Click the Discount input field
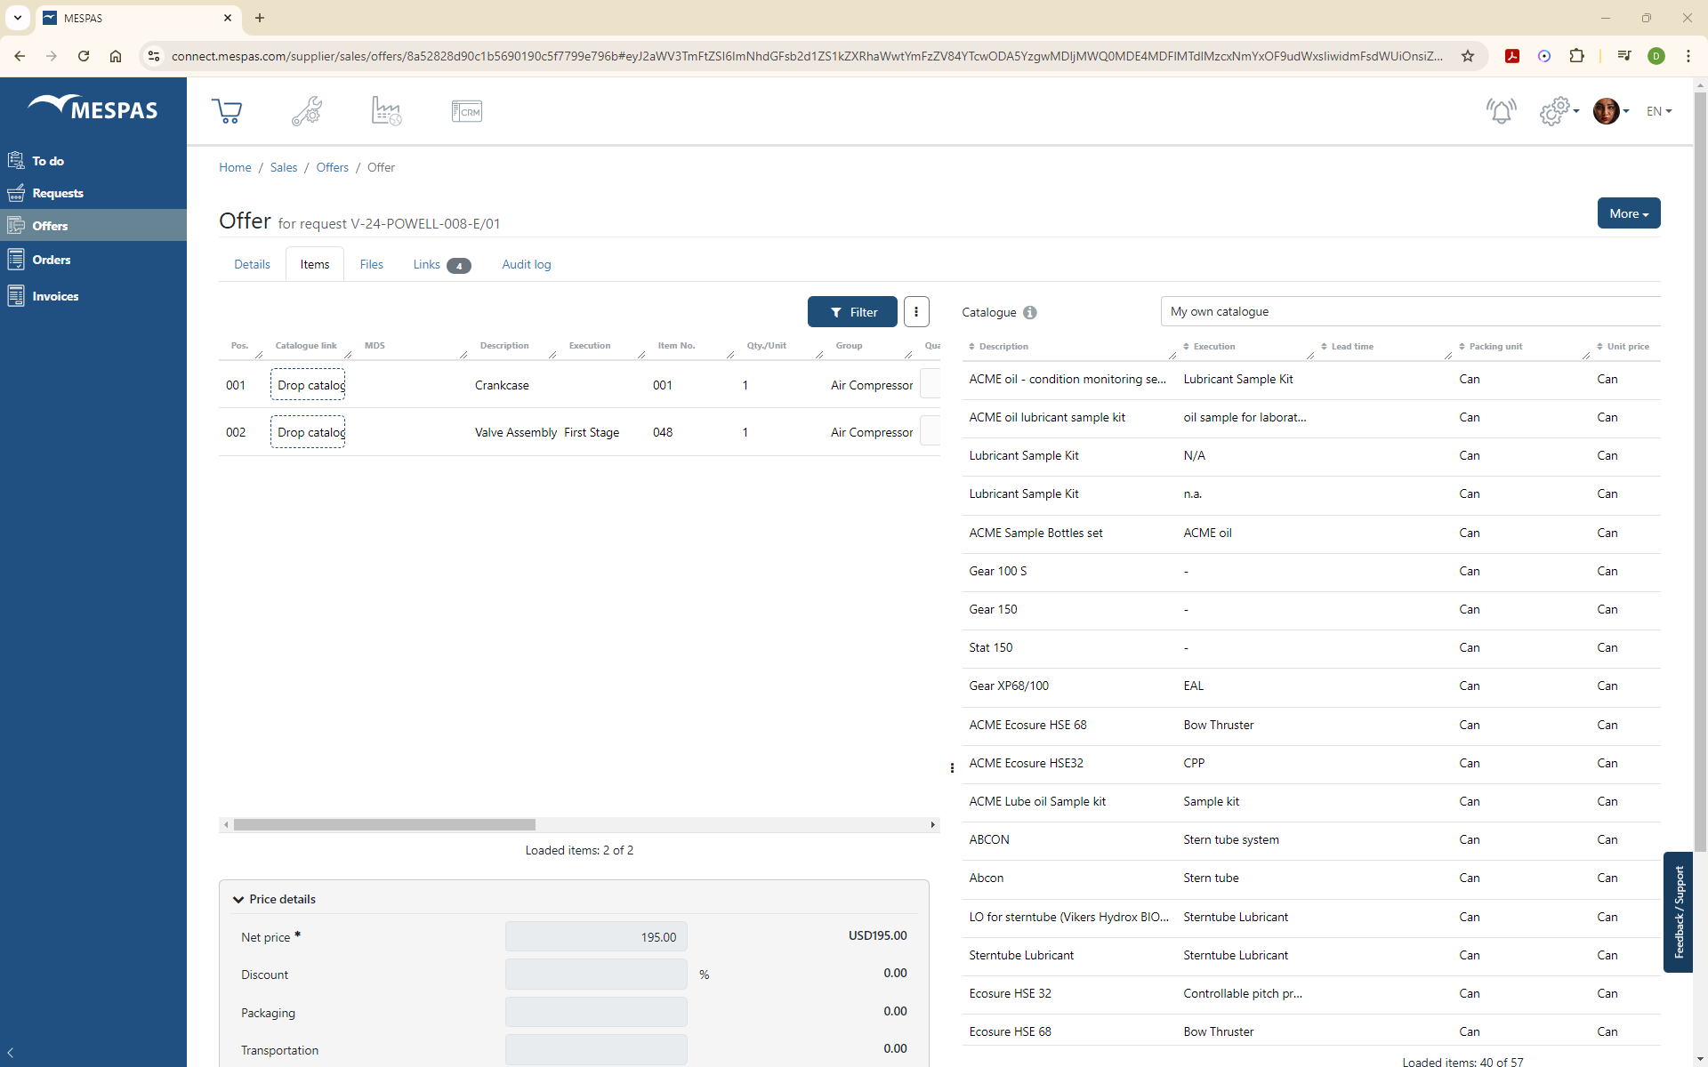 click(596, 975)
